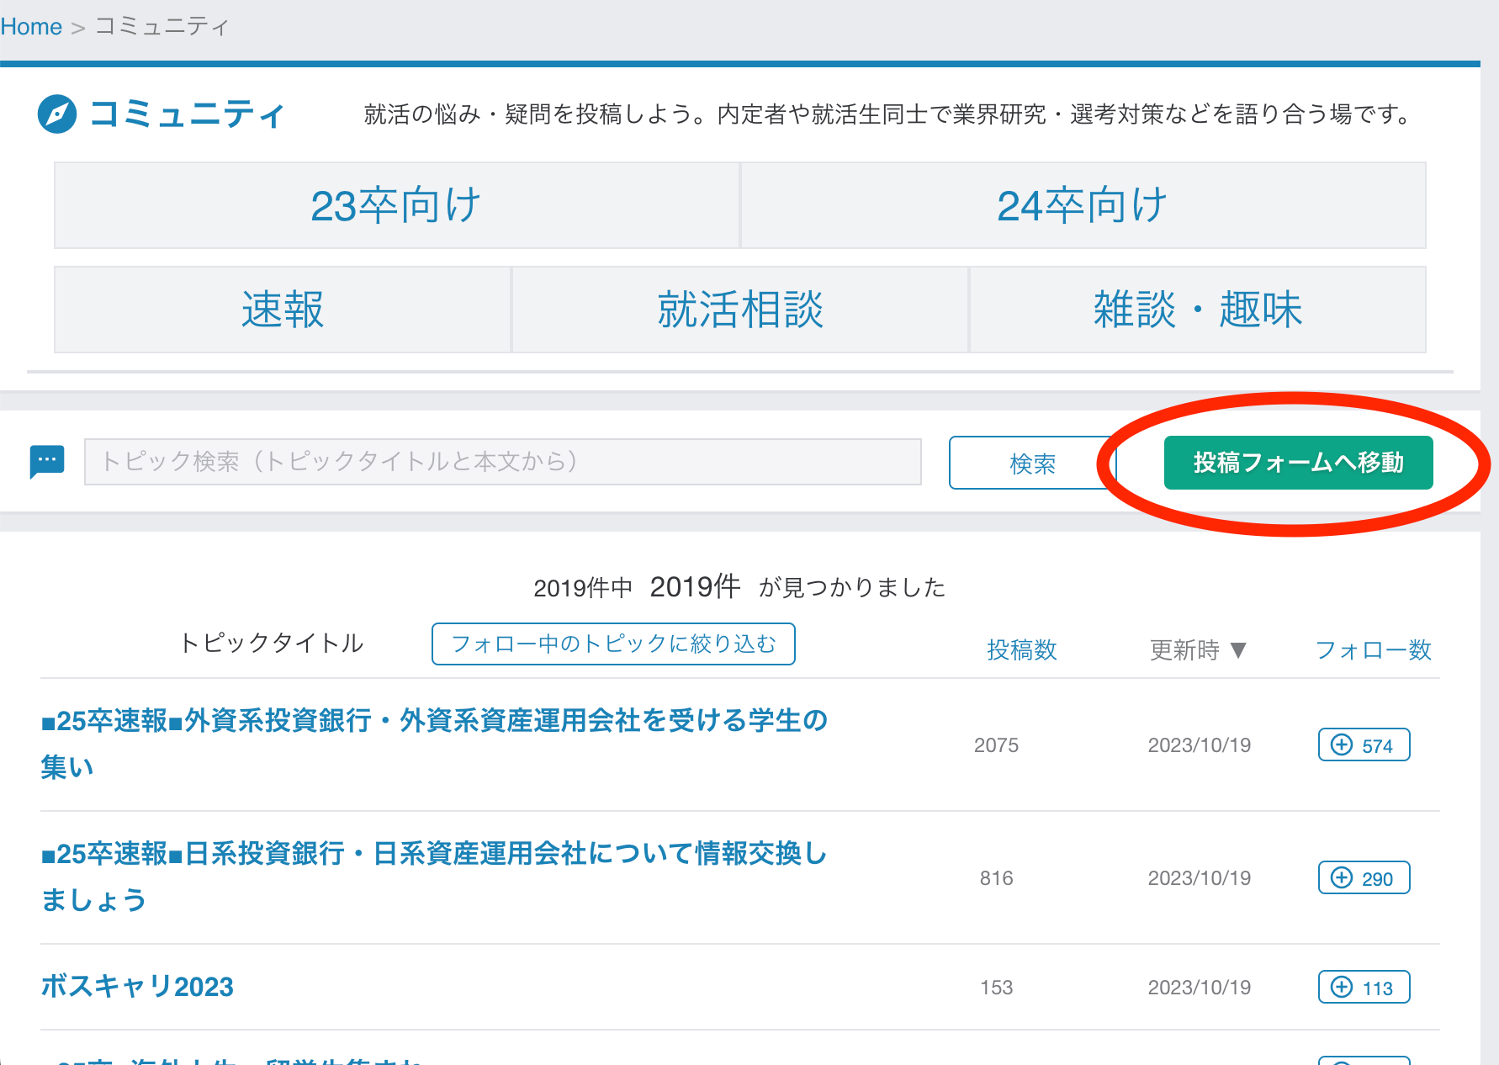Follow the 外資系投資銀行 topic with 574 button
Image resolution: width=1499 pixels, height=1065 pixels.
click(1363, 745)
